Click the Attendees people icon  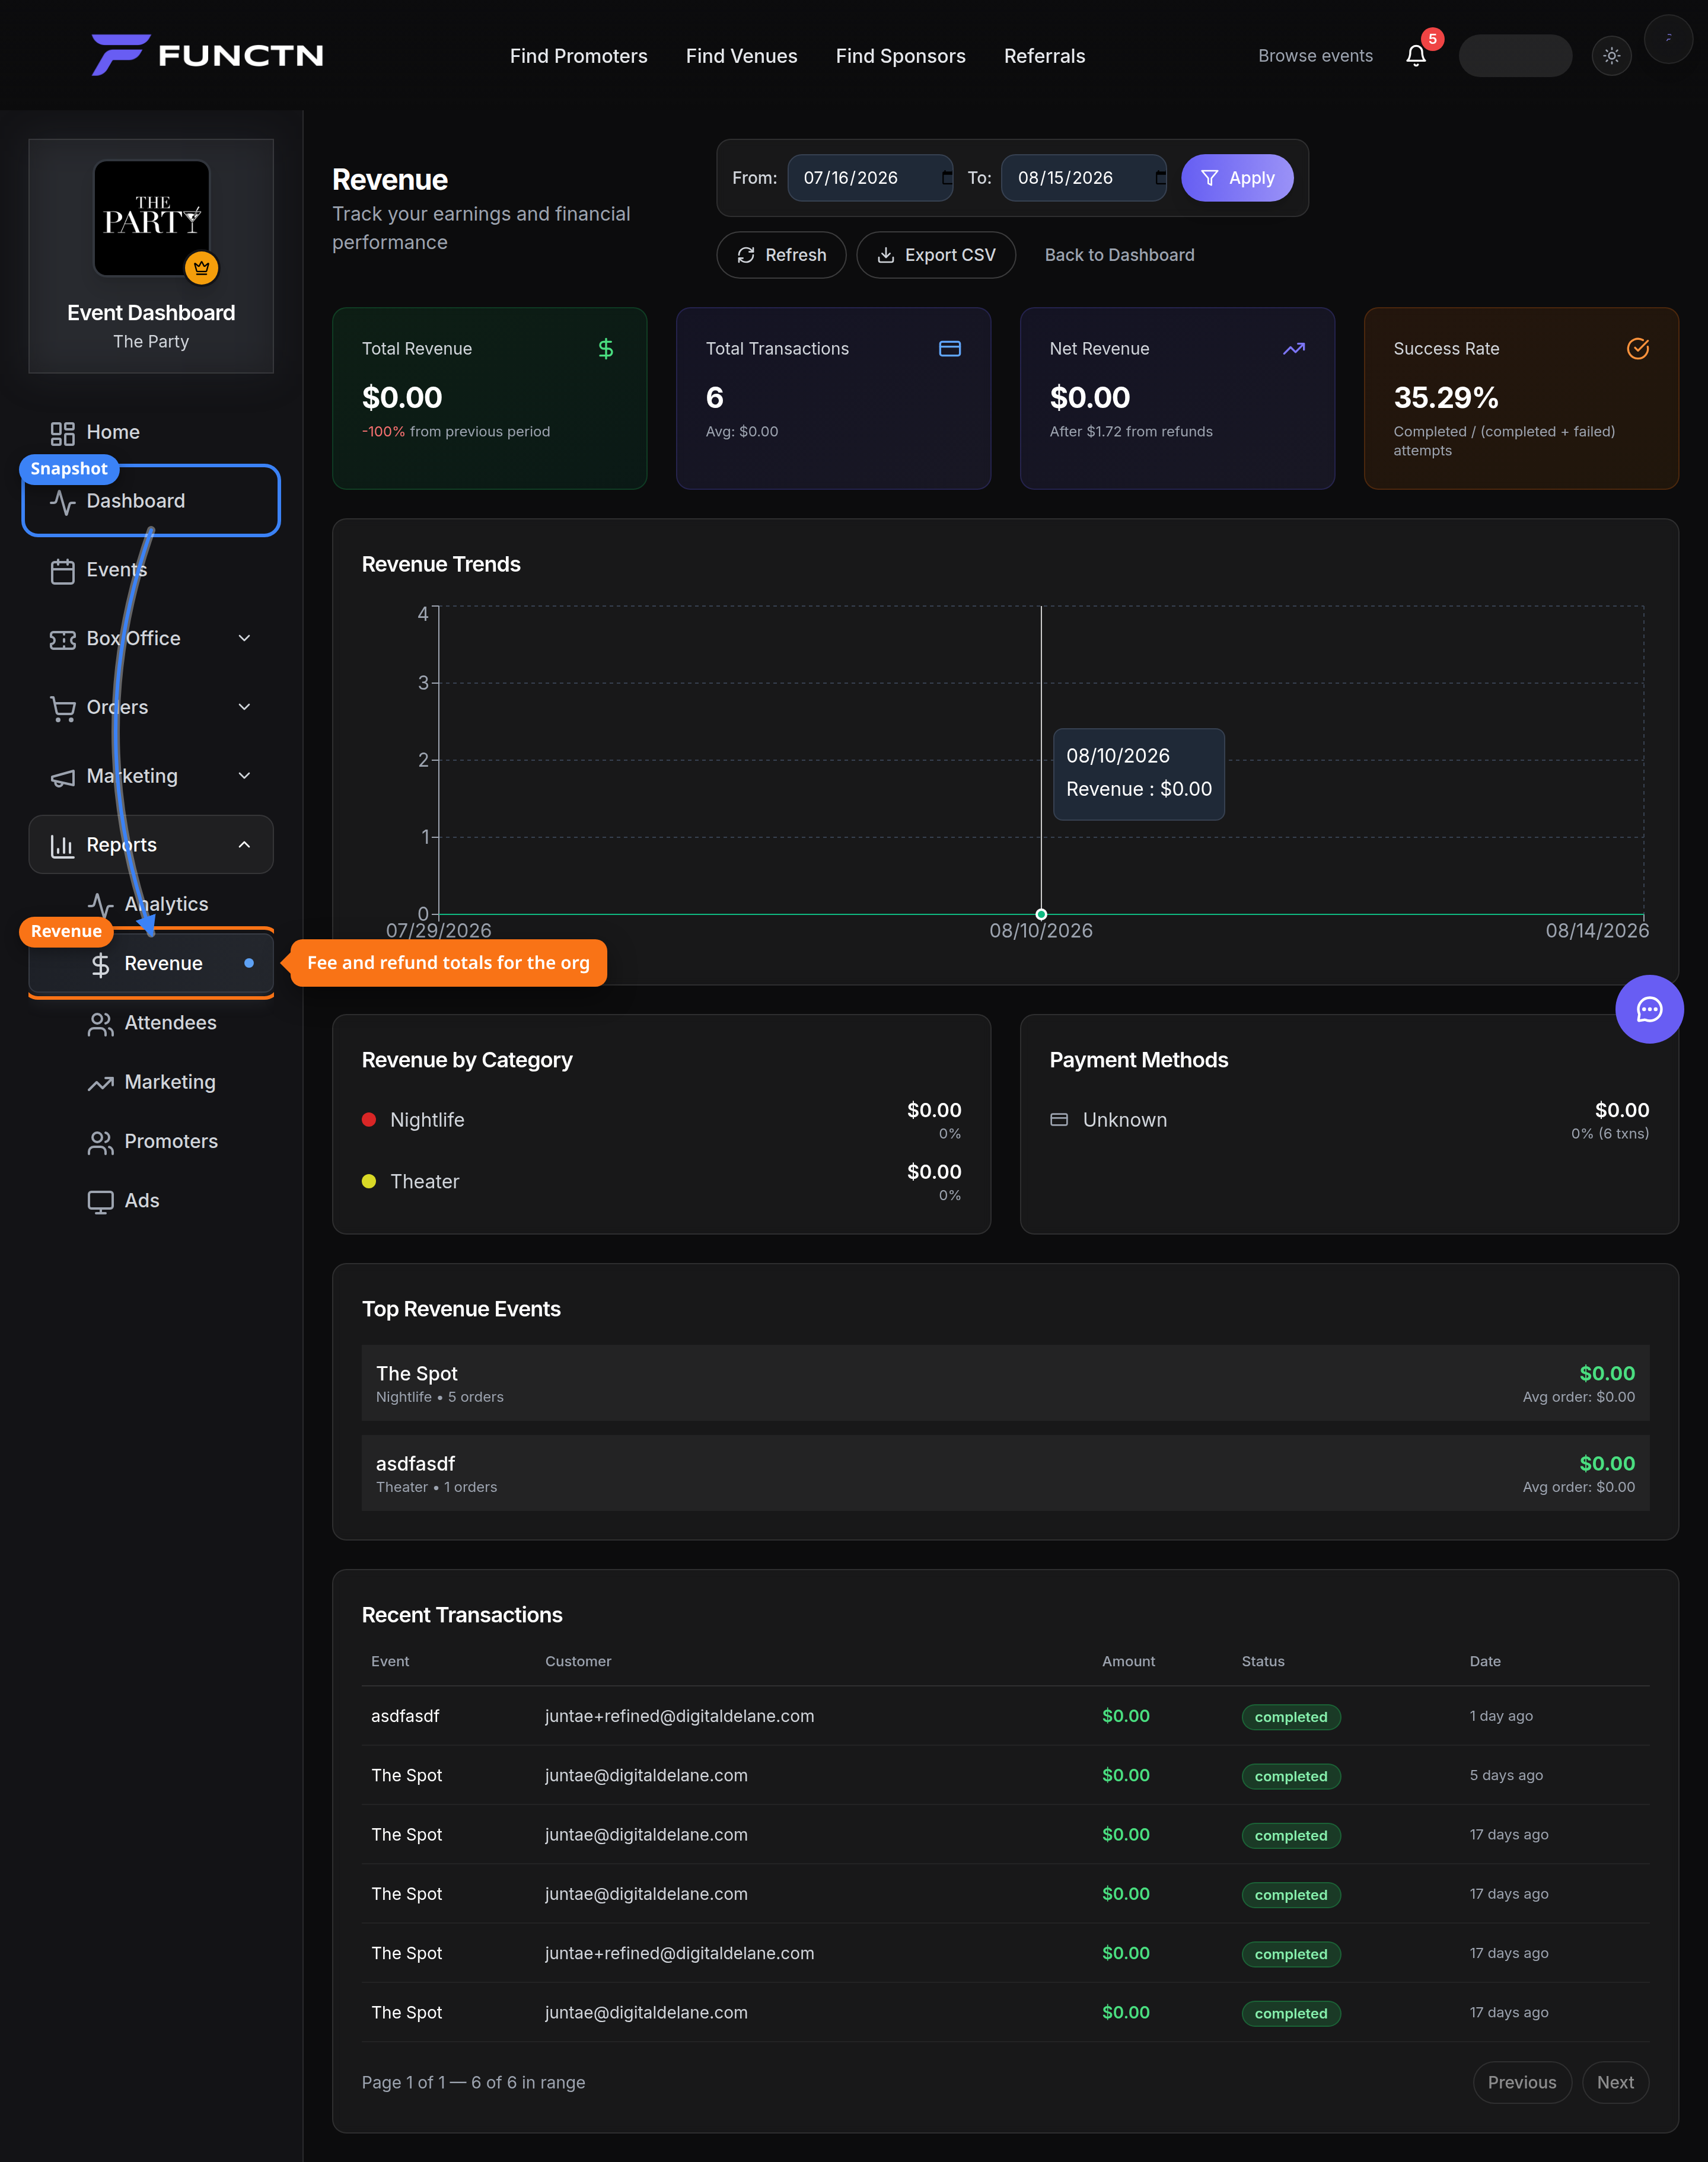click(101, 1024)
